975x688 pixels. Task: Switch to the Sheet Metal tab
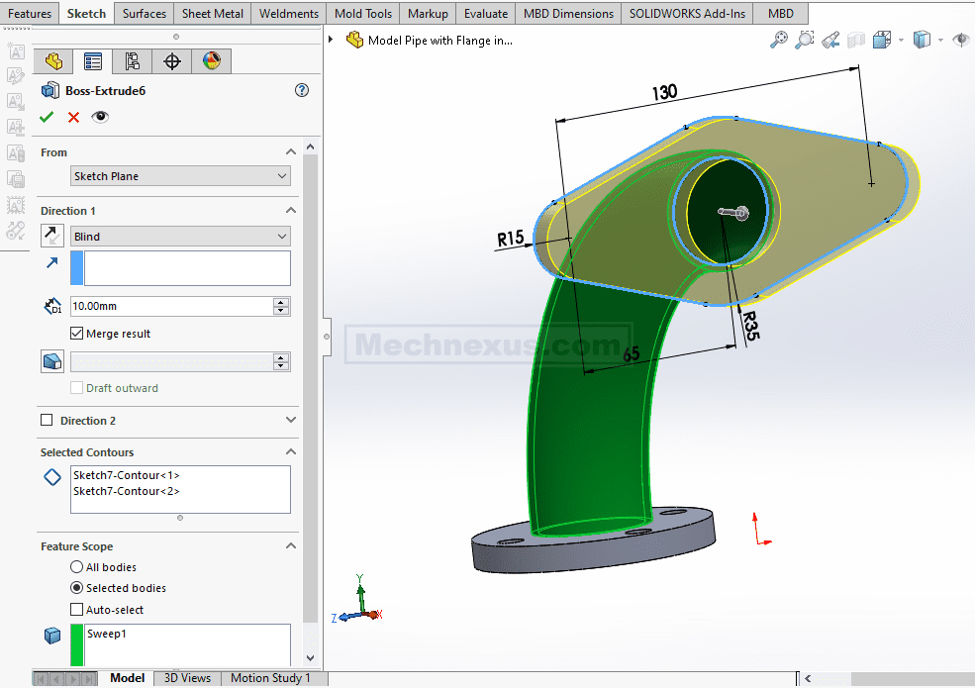pyautogui.click(x=211, y=13)
